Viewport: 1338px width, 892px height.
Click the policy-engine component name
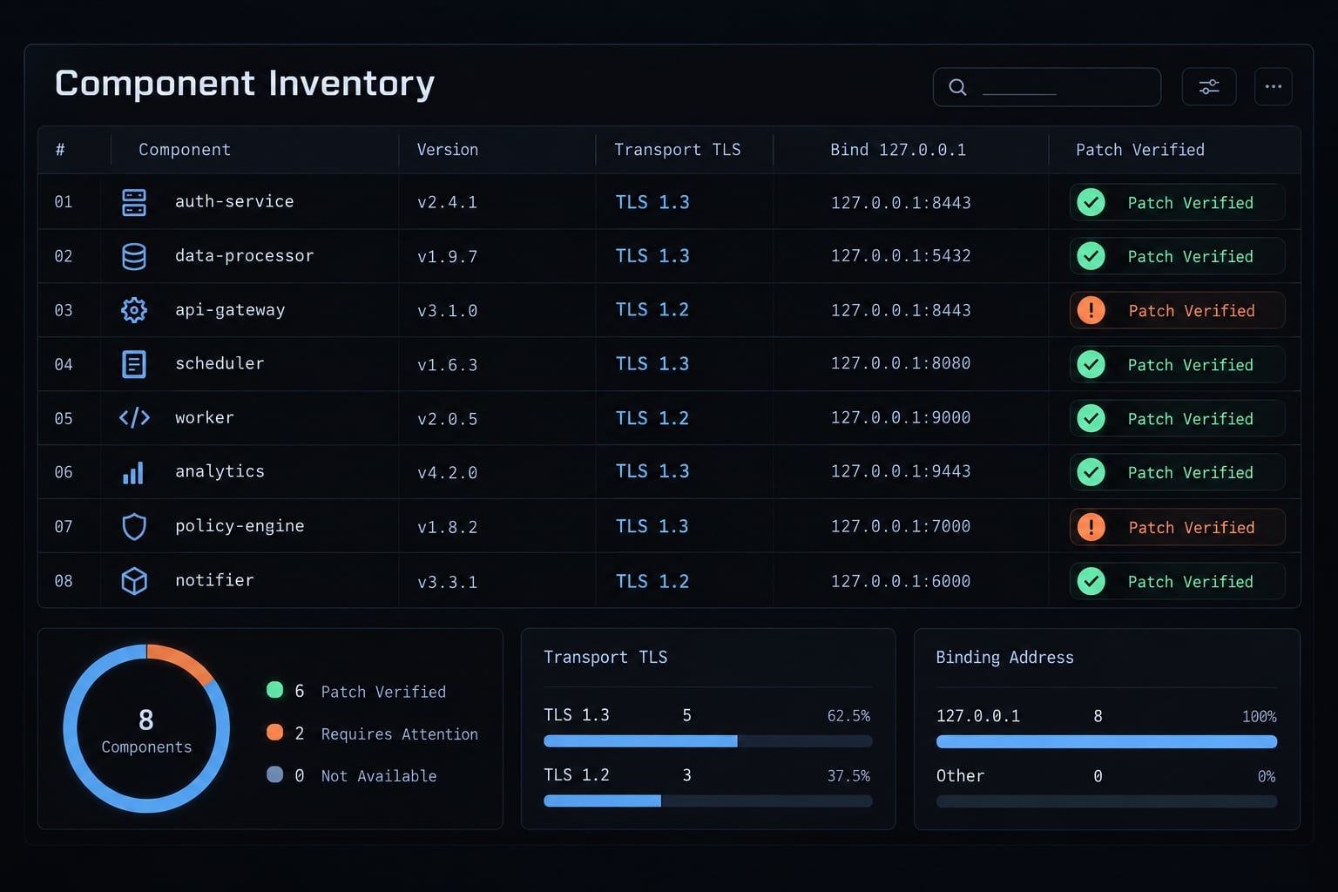240,526
